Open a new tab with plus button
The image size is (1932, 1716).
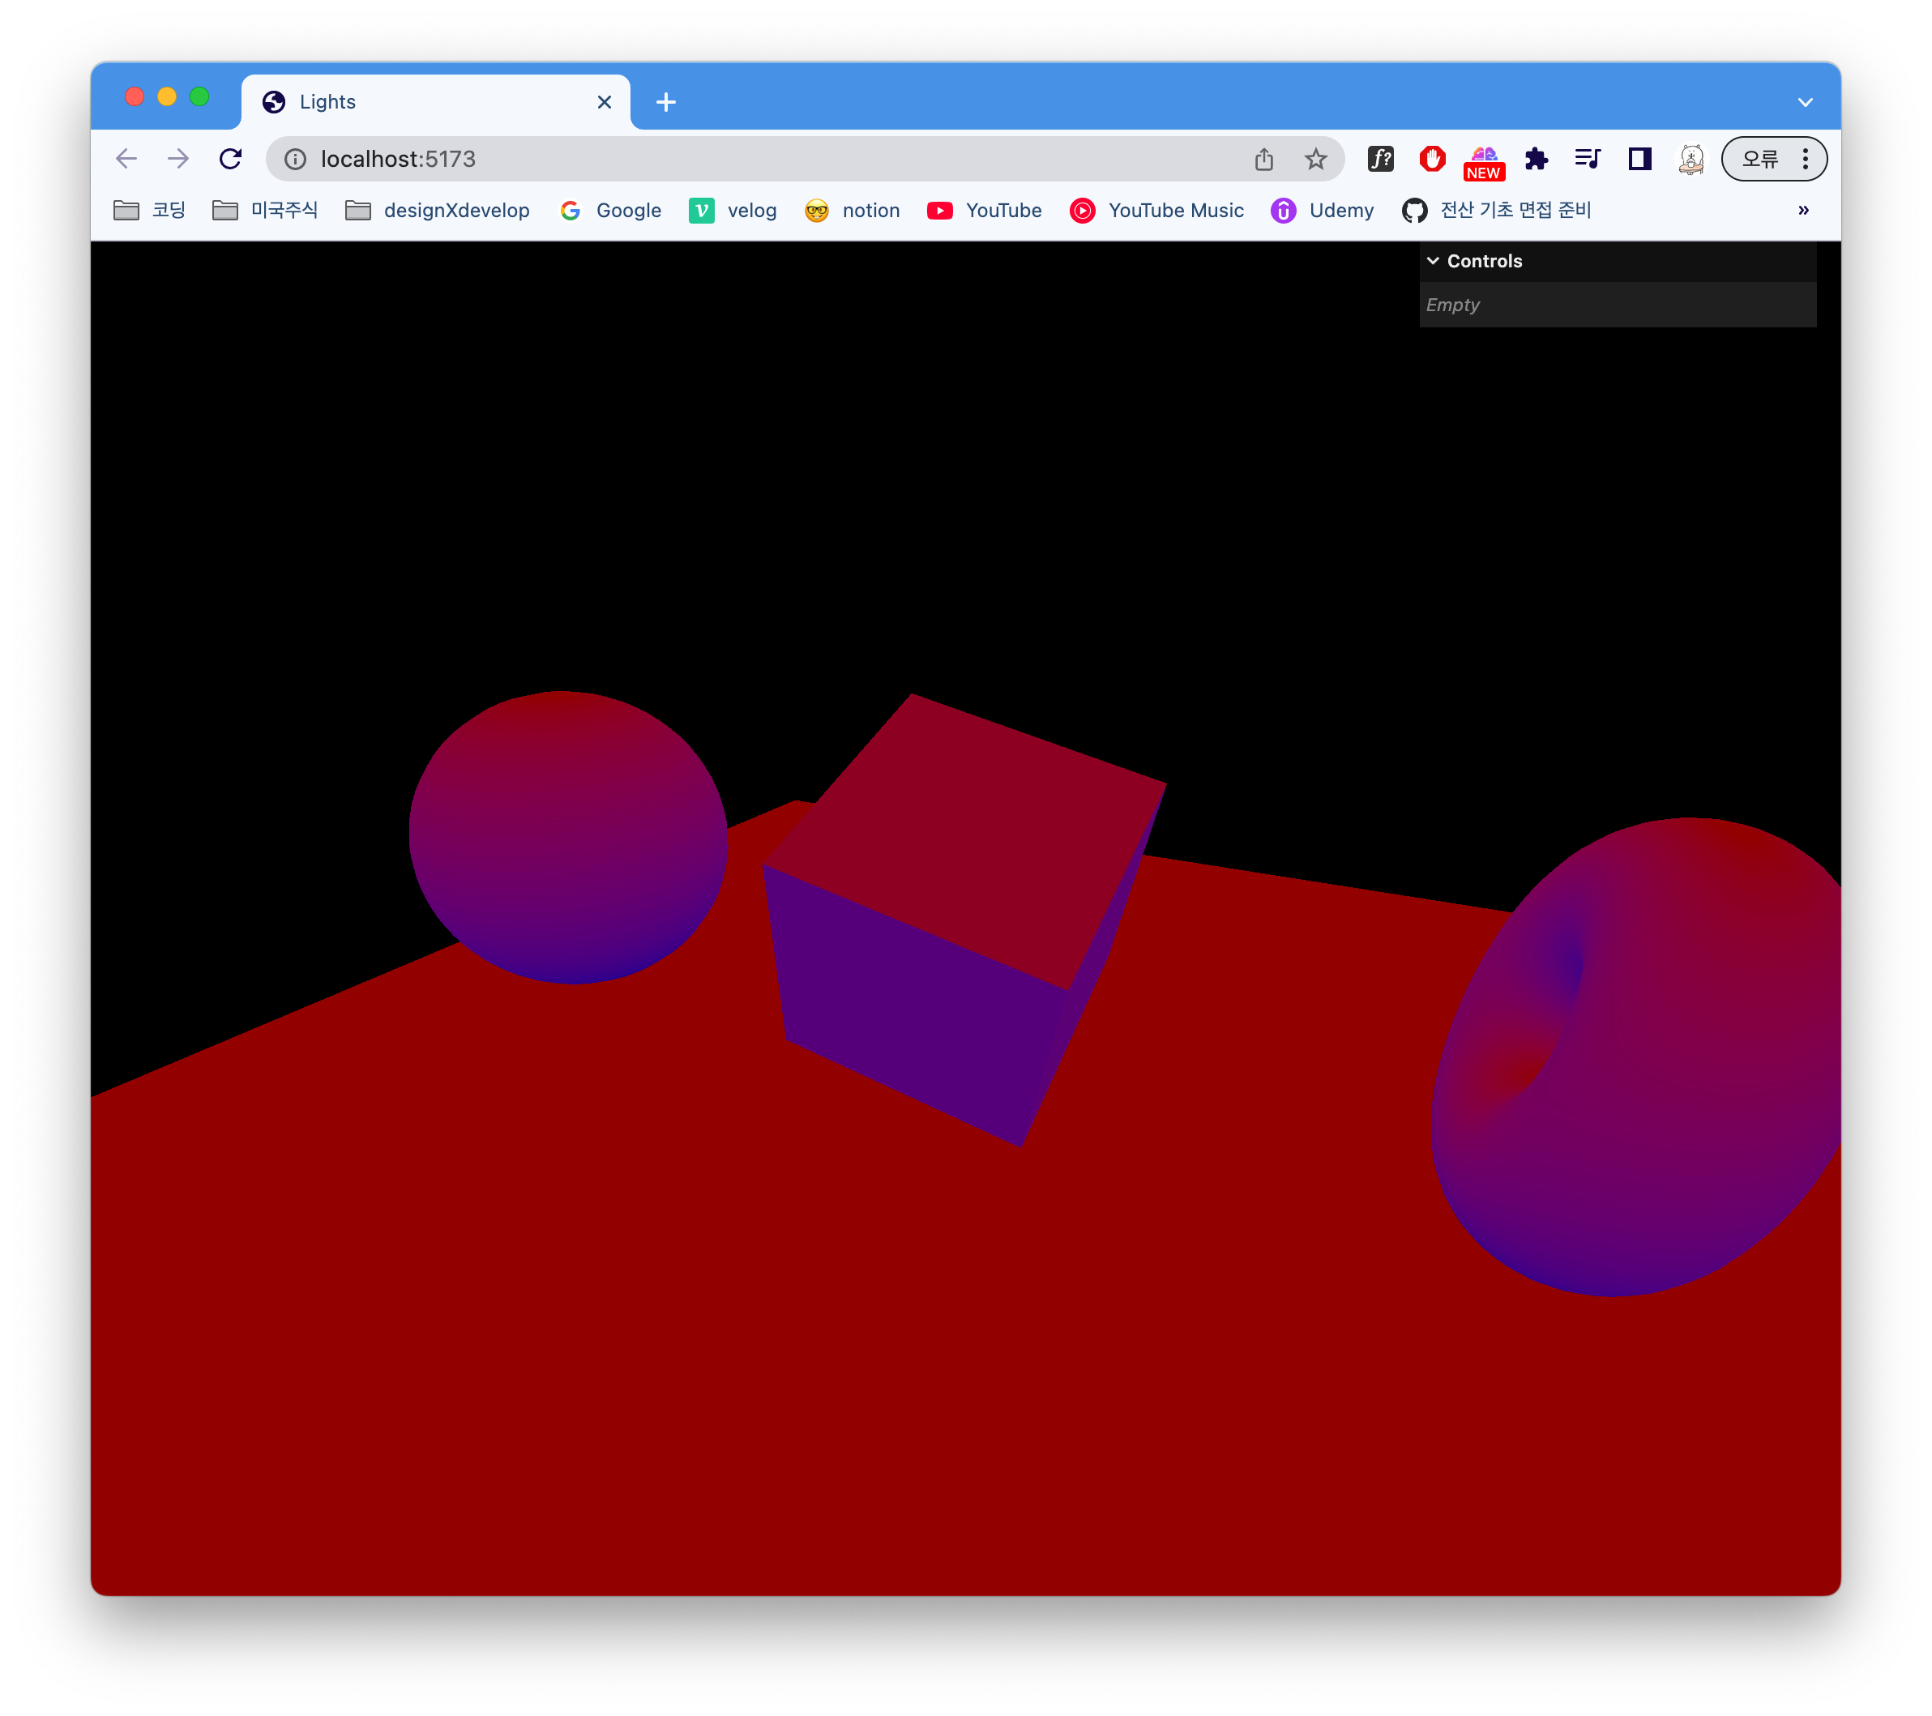point(665,102)
